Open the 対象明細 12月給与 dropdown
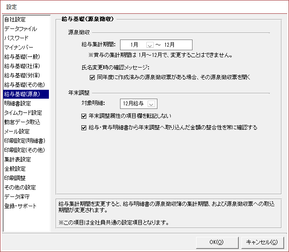This screenshot has width=289, height=252. 152,104
